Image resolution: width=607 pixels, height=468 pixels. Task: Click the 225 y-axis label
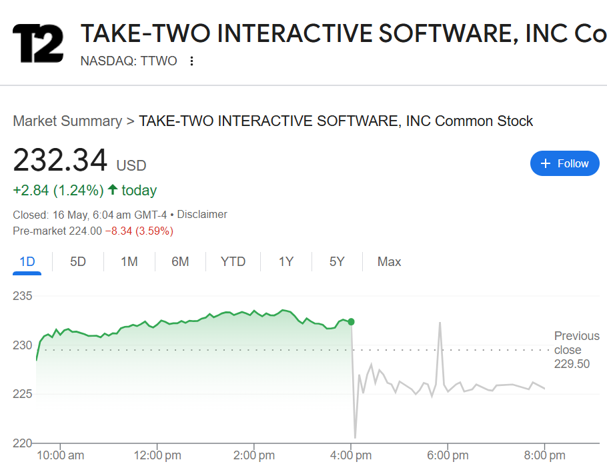coord(23,394)
